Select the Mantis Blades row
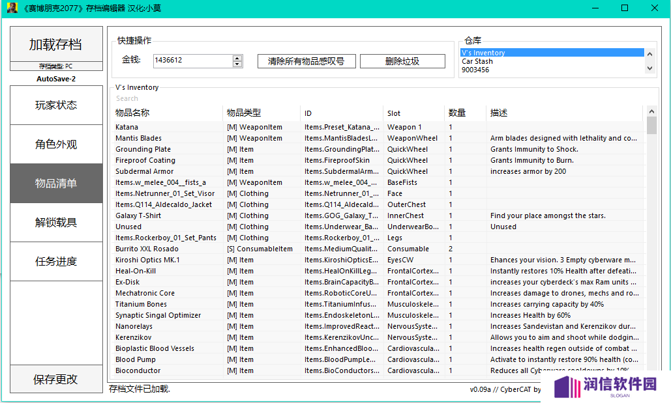 click(x=378, y=138)
